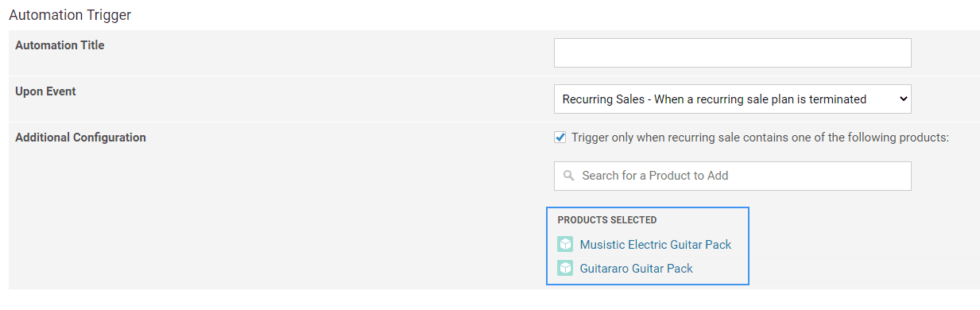
Task: Open the Guitararo Guitar Pack link
Action: coord(637,268)
